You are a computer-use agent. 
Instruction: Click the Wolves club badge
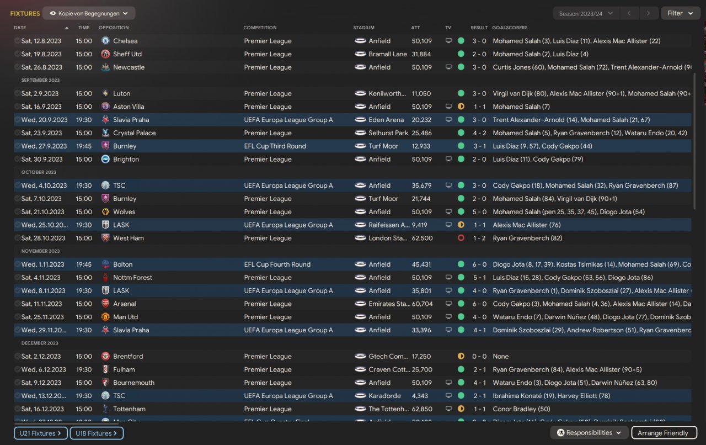pyautogui.click(x=105, y=211)
